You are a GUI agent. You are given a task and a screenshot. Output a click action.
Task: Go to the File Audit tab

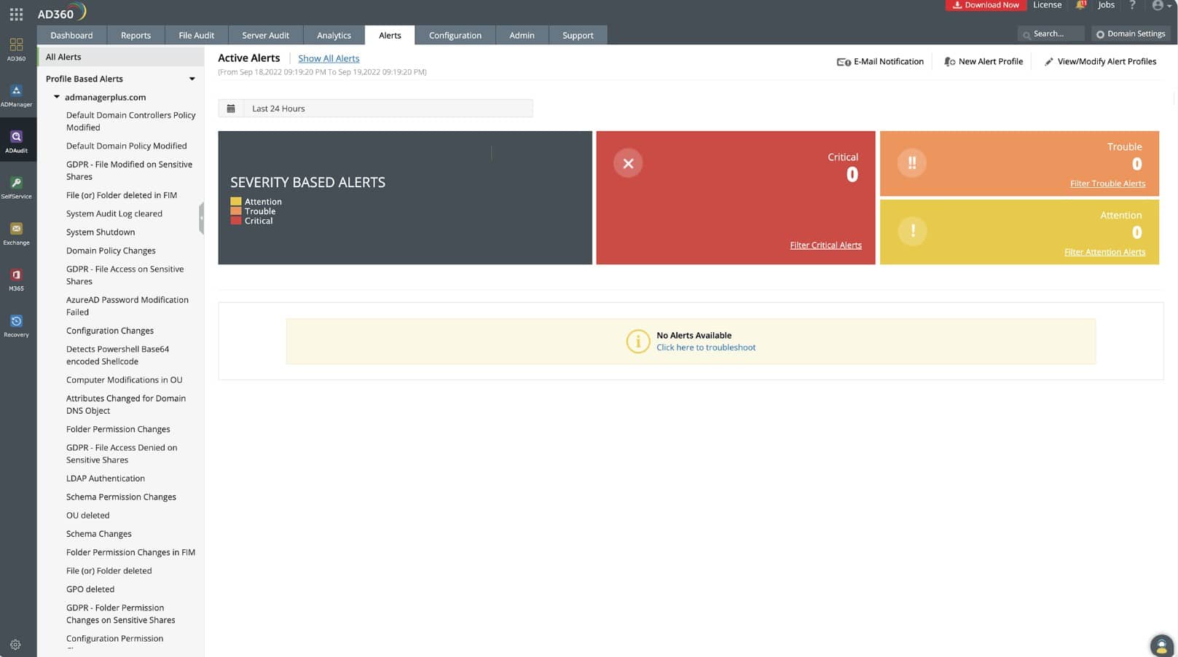coord(196,35)
